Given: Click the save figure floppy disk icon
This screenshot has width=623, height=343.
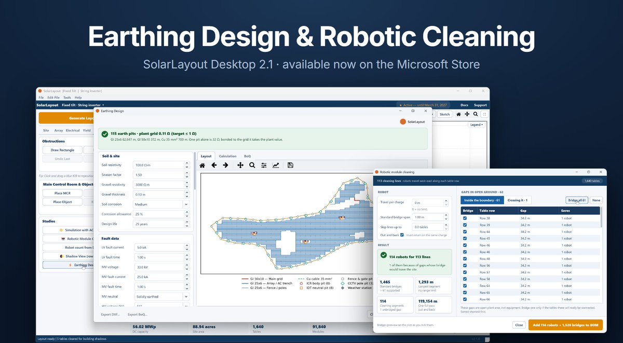Looking at the screenshot, I should 290,165.
